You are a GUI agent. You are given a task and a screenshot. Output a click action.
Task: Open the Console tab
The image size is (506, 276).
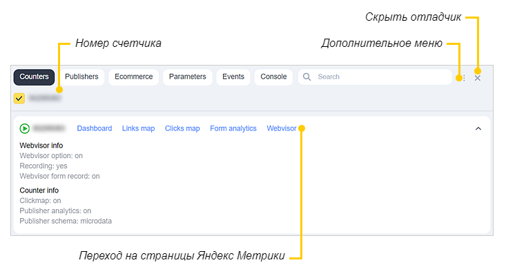pos(273,77)
